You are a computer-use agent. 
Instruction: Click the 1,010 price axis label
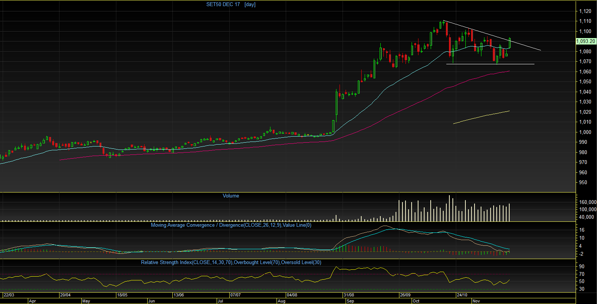(586, 122)
